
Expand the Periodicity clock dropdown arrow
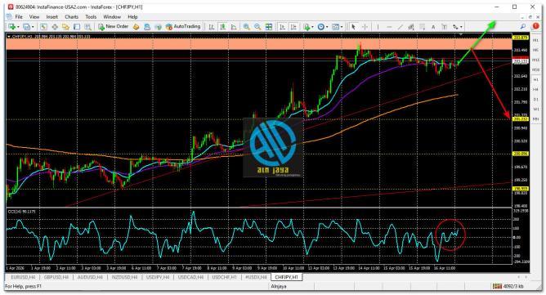(327, 27)
